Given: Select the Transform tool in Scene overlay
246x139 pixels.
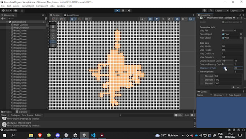Looking at the screenshot, I should 53,46.
